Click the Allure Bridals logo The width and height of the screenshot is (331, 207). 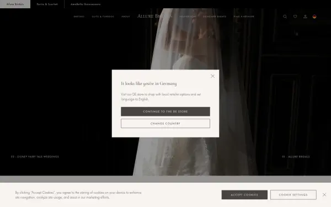point(154,16)
